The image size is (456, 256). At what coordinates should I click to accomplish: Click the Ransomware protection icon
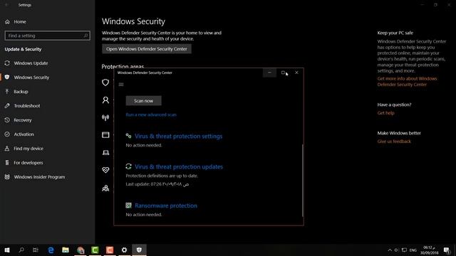tap(128, 206)
